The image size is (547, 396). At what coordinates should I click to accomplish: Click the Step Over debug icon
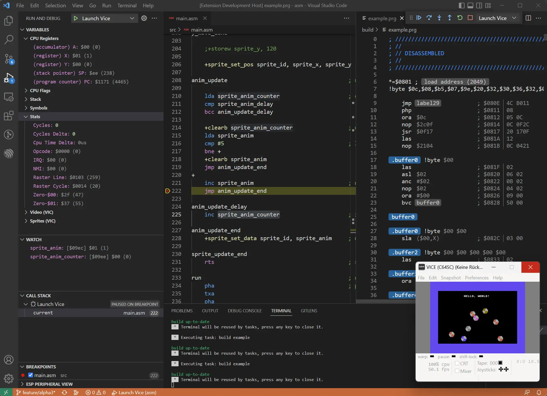pyautogui.click(x=429, y=18)
